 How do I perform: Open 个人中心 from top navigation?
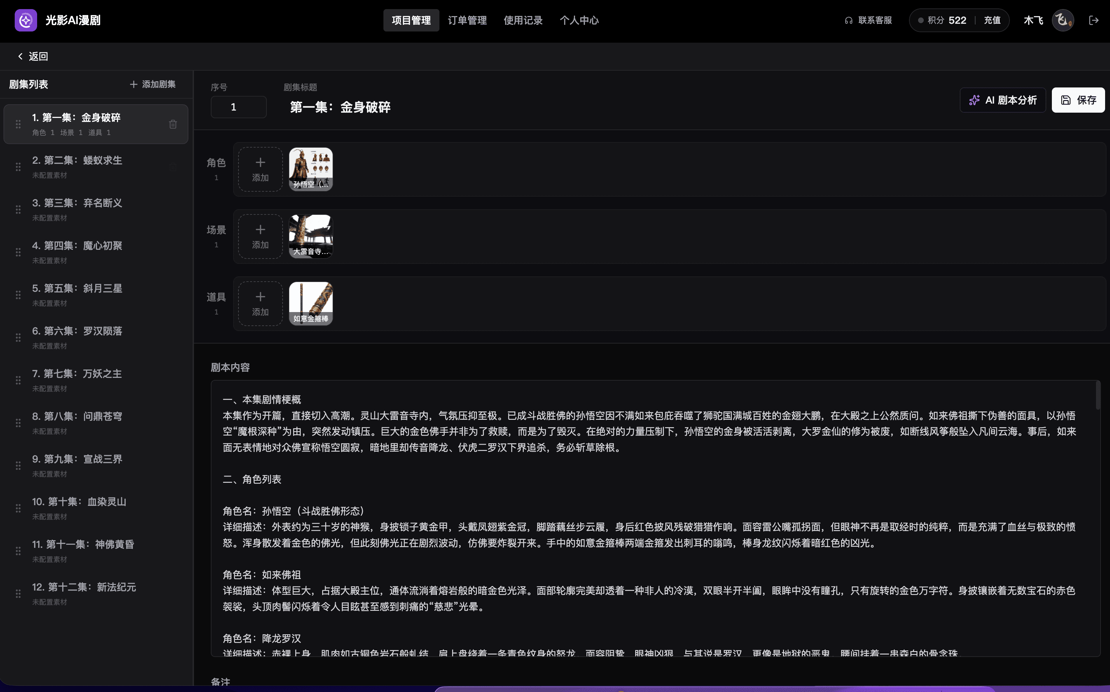pyautogui.click(x=579, y=20)
